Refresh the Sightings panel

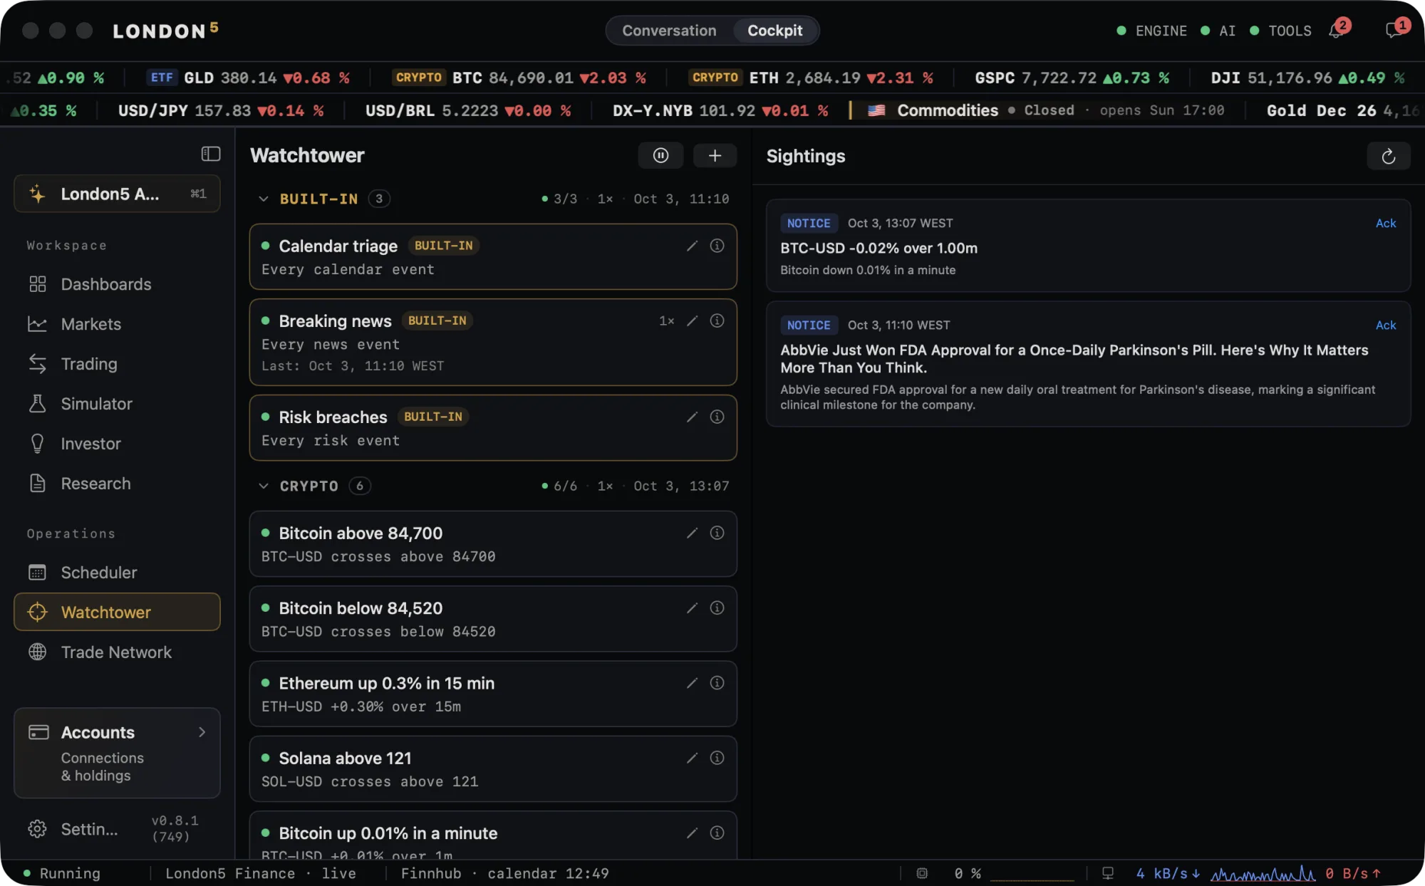click(1388, 157)
